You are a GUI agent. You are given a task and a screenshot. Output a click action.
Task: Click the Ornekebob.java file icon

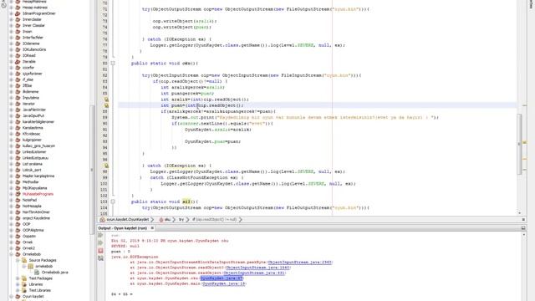tap(37, 273)
